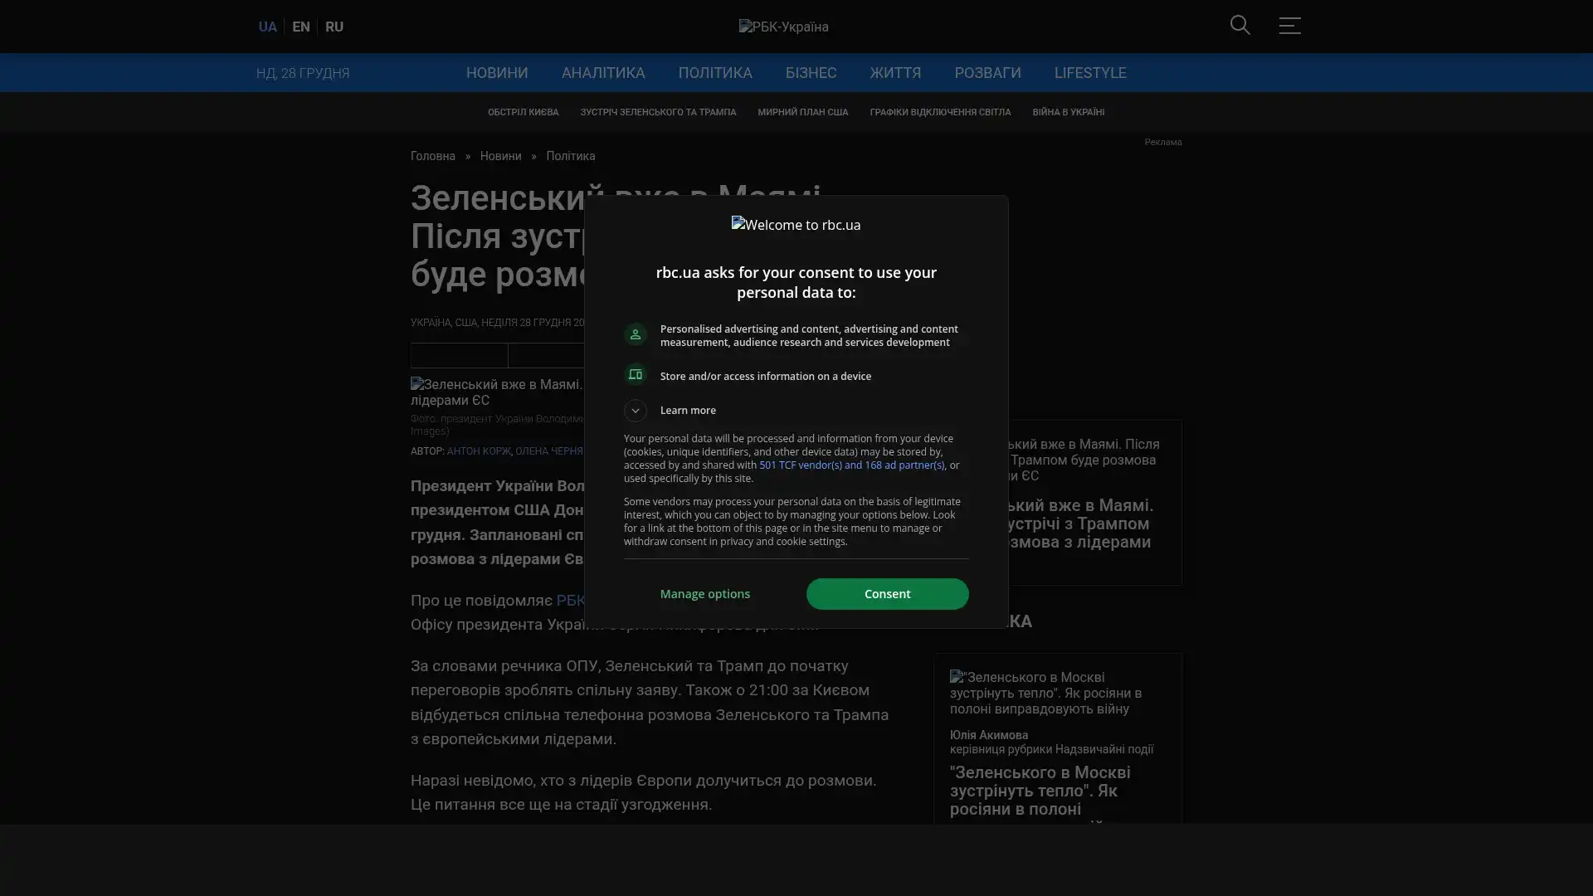Click Manage options button

[704, 594]
